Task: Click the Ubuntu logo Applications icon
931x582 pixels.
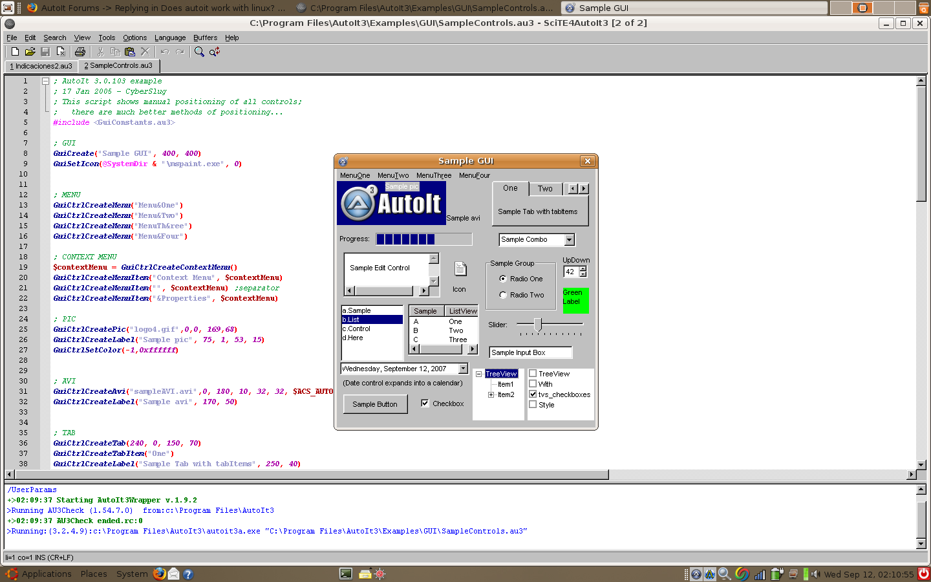Action: pos(11,574)
